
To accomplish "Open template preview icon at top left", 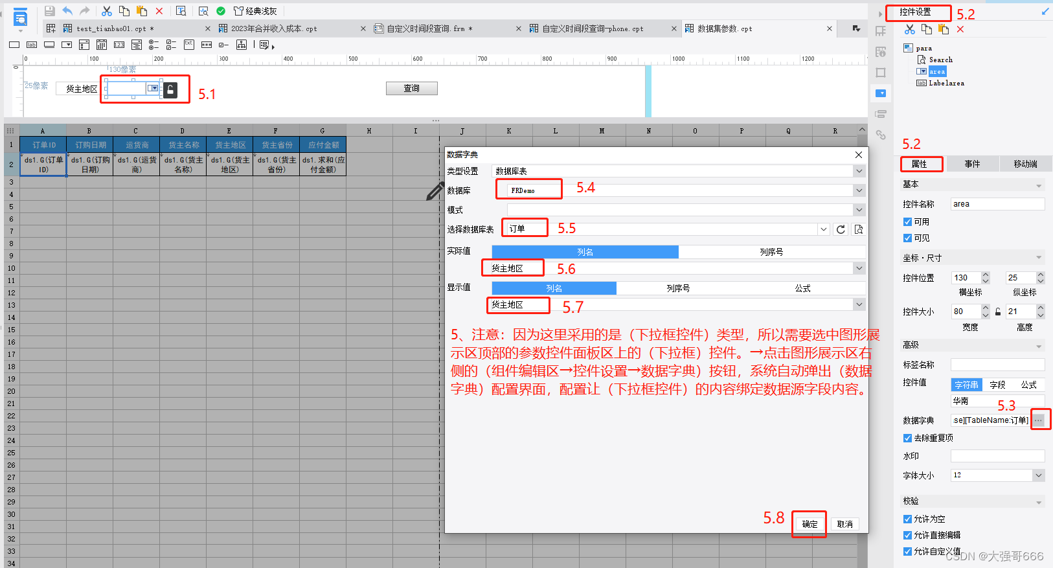I will tap(20, 18).
